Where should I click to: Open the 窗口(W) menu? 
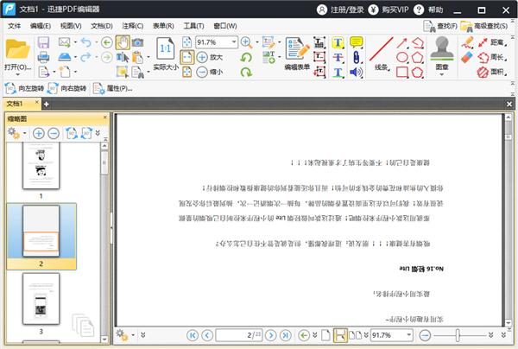[x=225, y=26]
